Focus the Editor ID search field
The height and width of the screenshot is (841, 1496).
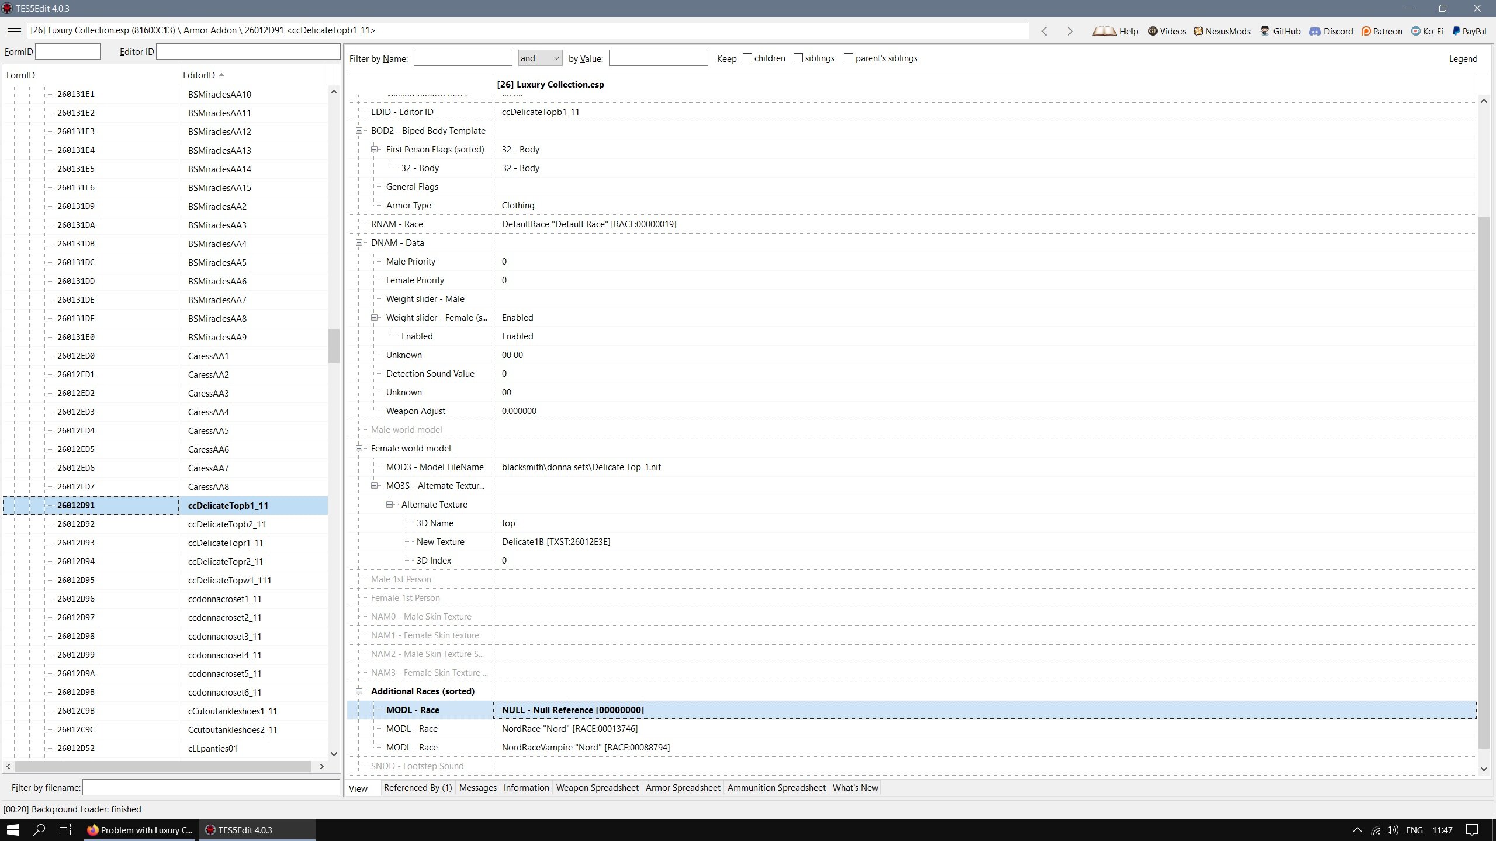click(x=248, y=51)
